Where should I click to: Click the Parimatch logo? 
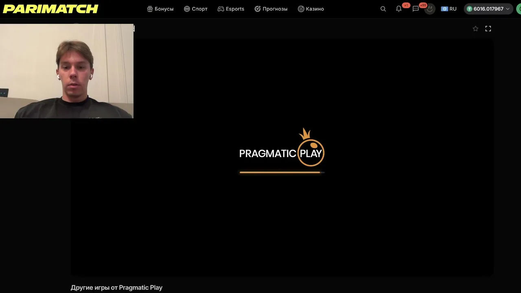tap(50, 9)
